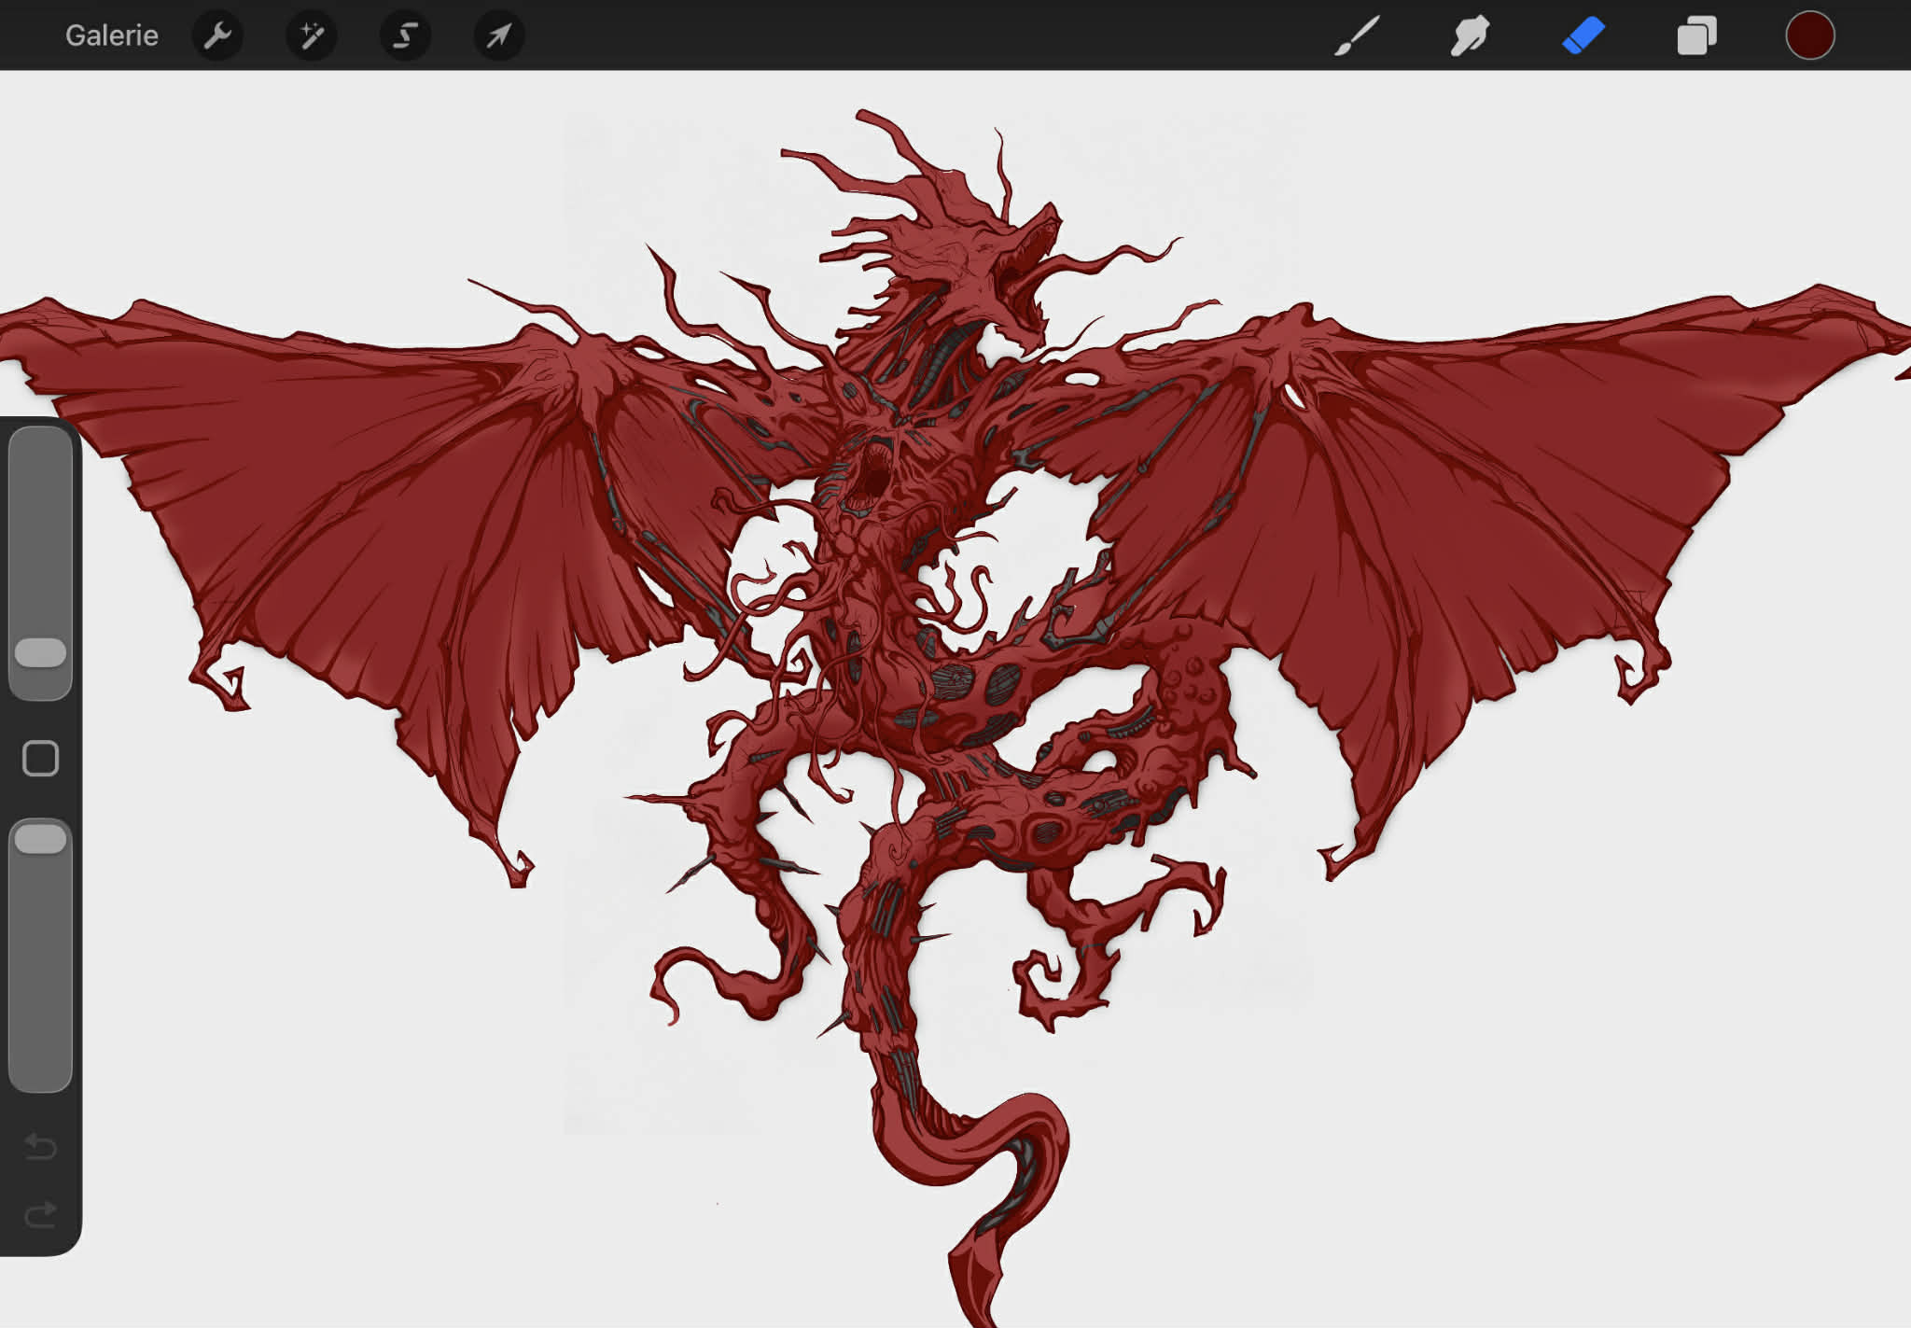Activate the Transform arrow tool

point(499,36)
